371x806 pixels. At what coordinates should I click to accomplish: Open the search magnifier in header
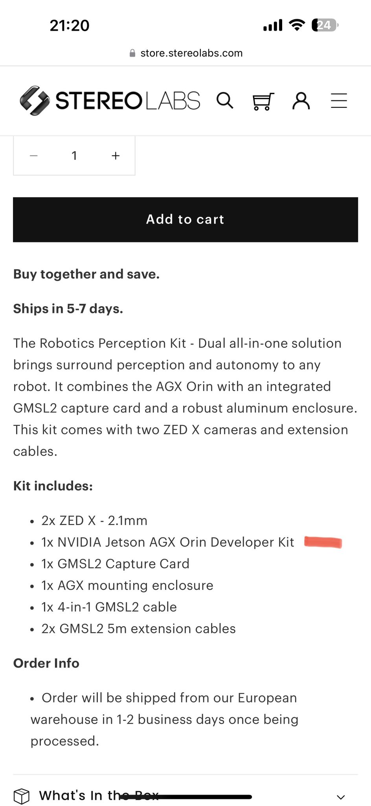225,101
